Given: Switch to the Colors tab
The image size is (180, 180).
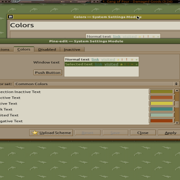Looking at the screenshot, I should (24, 49).
